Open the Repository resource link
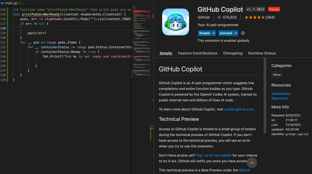312x174 pixels. click(x=280, y=98)
